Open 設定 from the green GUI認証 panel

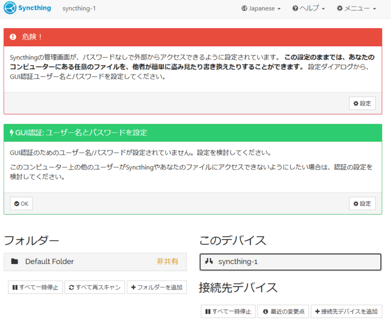click(x=362, y=203)
